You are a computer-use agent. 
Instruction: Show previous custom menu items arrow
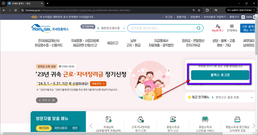91,126
